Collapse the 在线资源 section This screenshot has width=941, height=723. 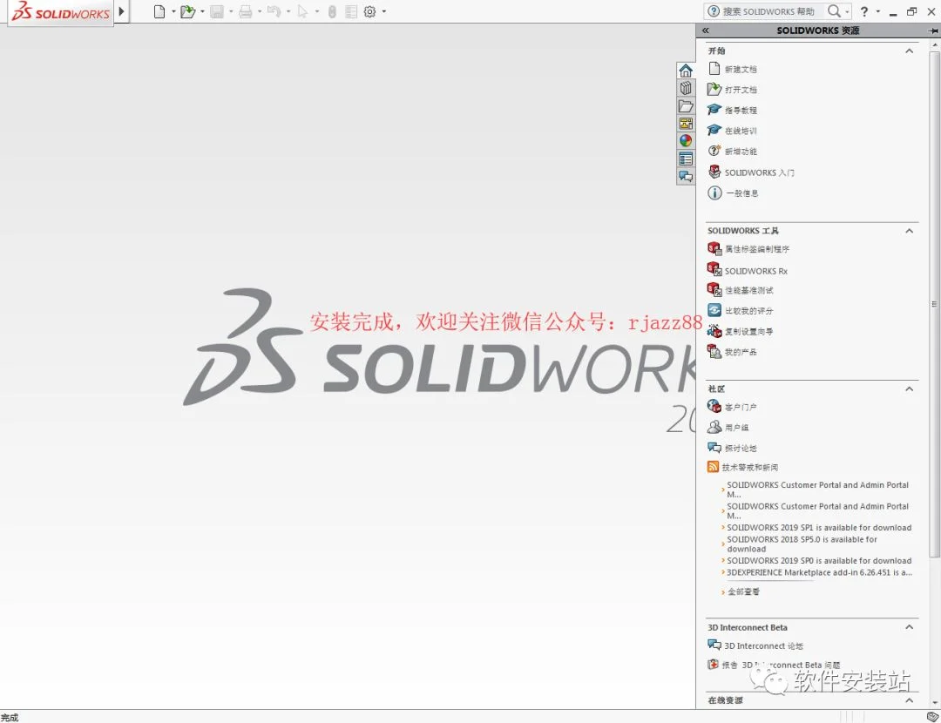point(909,700)
